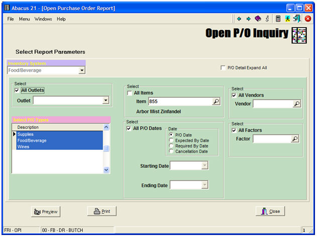Click the Item lookup magnifier icon
The image size is (317, 237).
point(216,101)
